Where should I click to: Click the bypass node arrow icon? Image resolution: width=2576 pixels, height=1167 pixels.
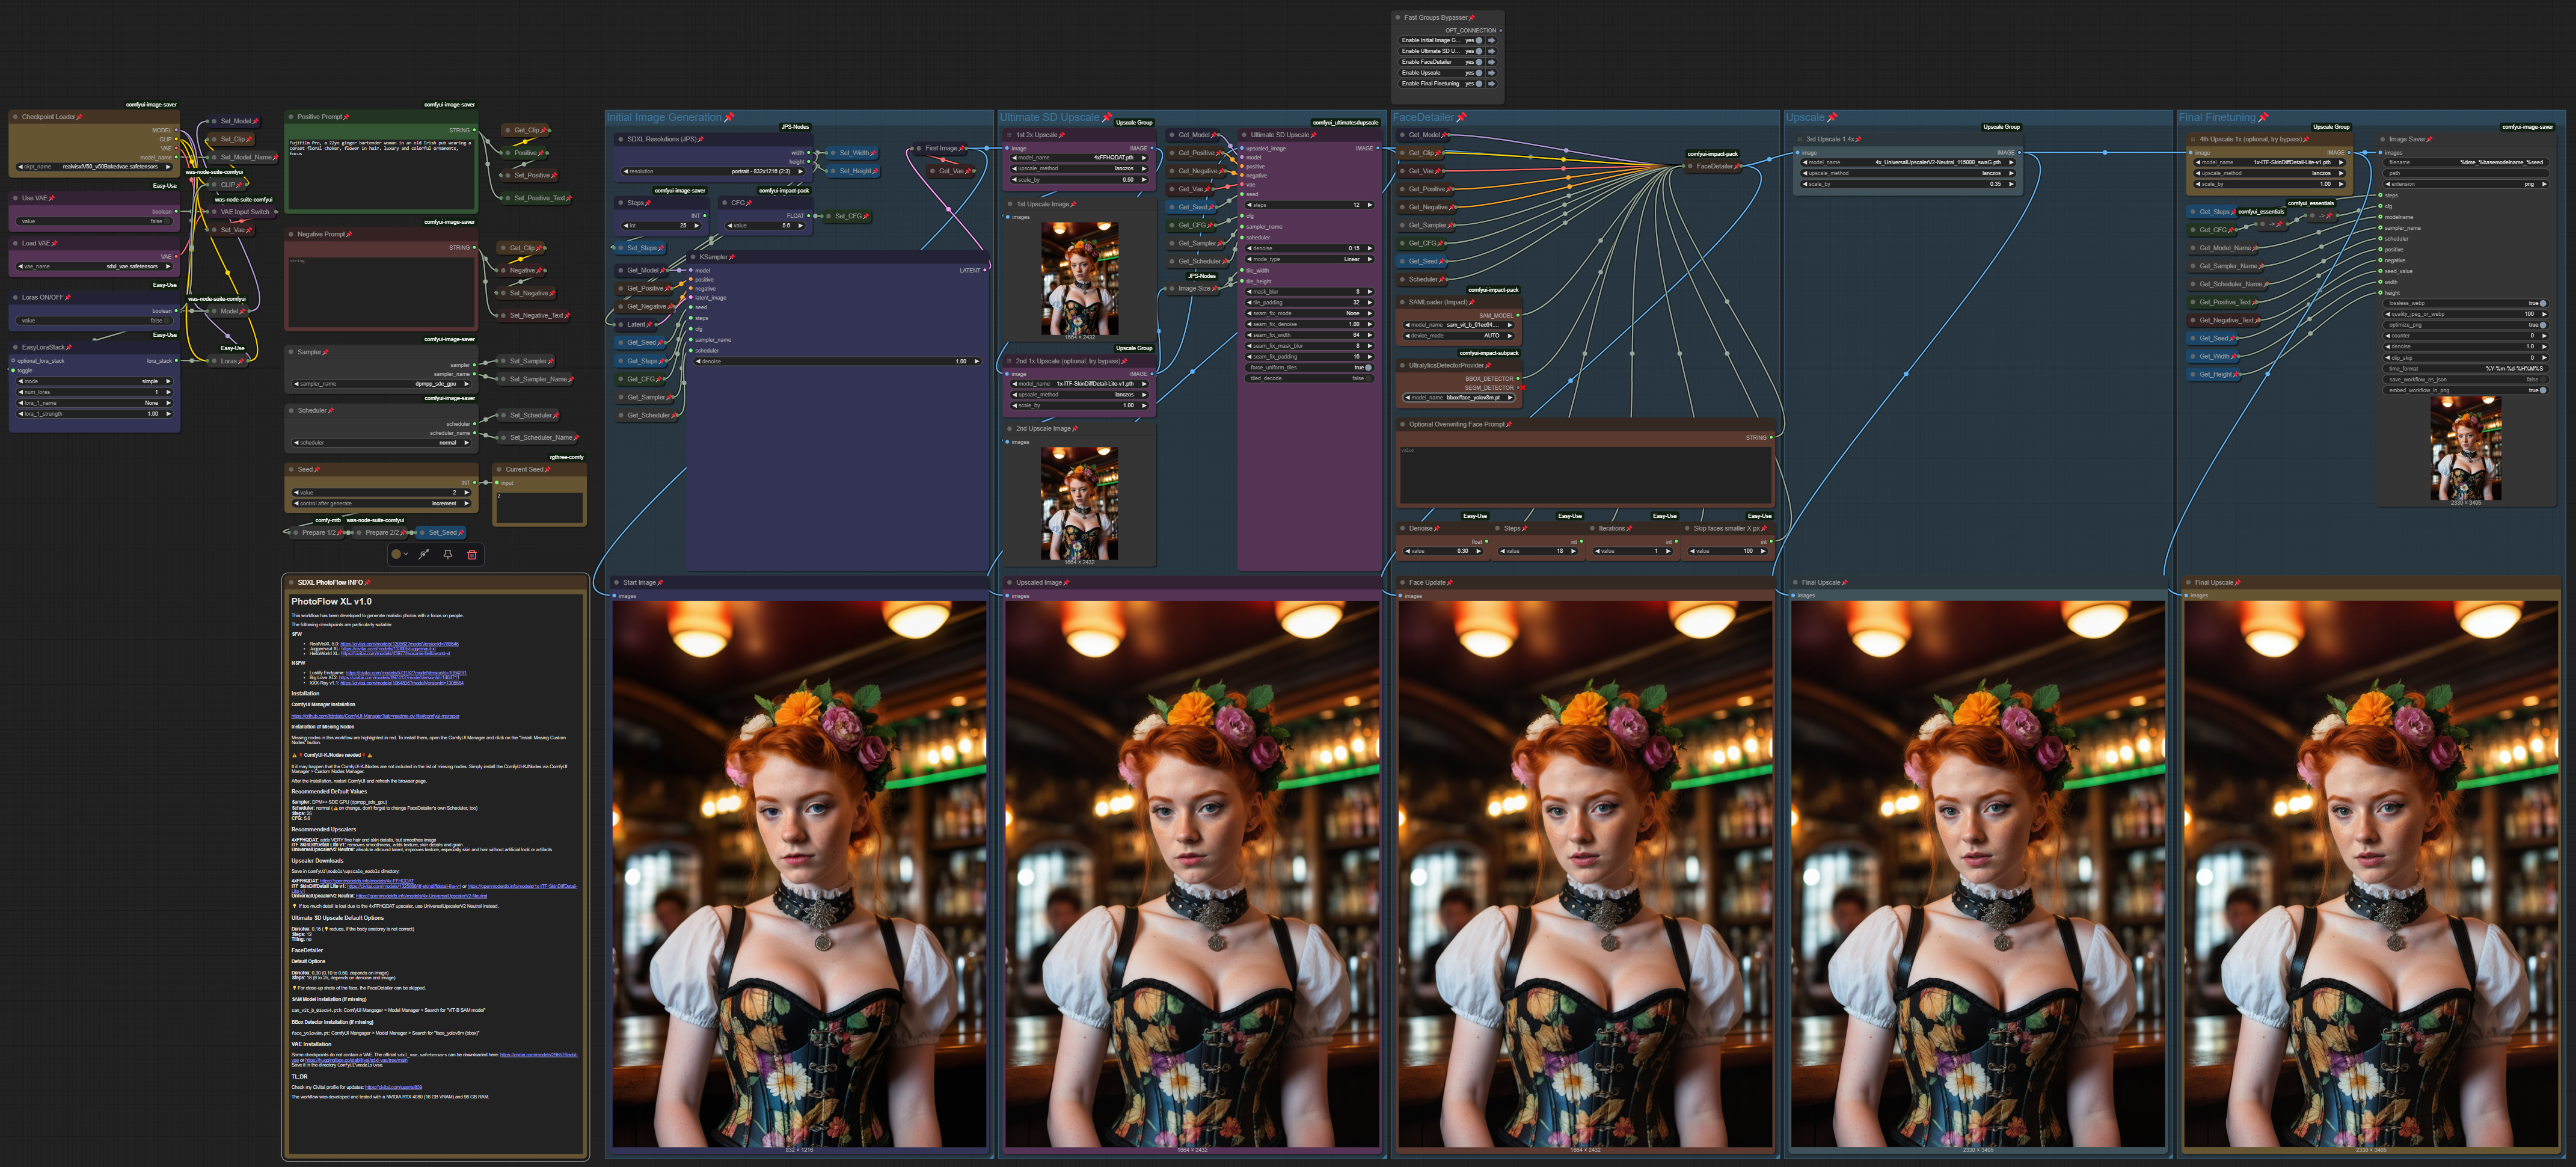pyautogui.click(x=424, y=554)
